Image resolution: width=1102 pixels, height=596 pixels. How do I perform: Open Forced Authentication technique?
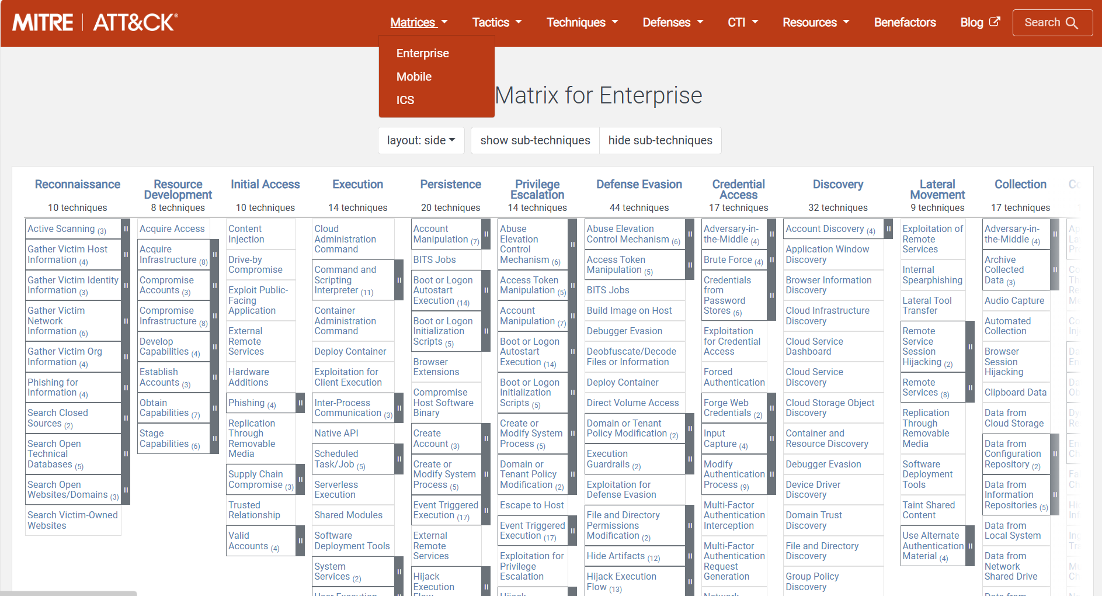tap(734, 377)
